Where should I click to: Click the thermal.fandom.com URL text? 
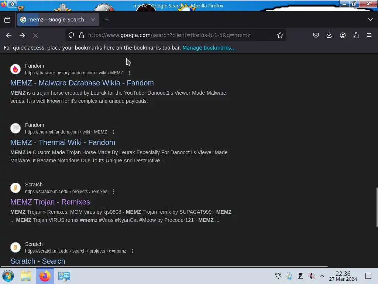click(66, 132)
